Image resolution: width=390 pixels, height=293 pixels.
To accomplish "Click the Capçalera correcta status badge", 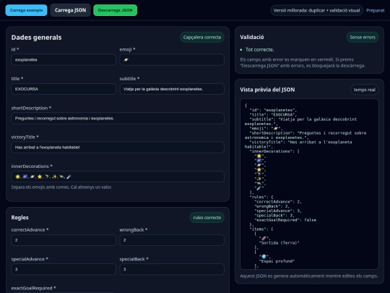I will coord(202,37).
